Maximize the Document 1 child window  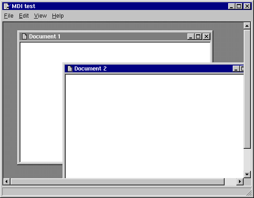(198, 37)
